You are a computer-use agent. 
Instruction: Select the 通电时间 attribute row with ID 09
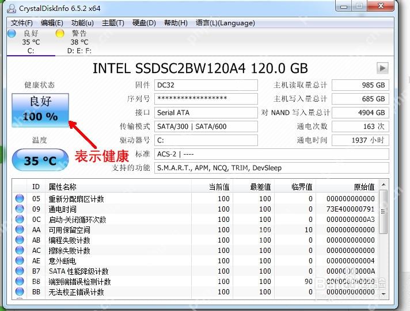point(196,209)
